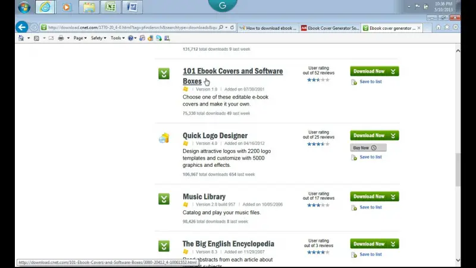
Task: Click Buy Now for Quick Logo Designer
Action: click(368, 148)
